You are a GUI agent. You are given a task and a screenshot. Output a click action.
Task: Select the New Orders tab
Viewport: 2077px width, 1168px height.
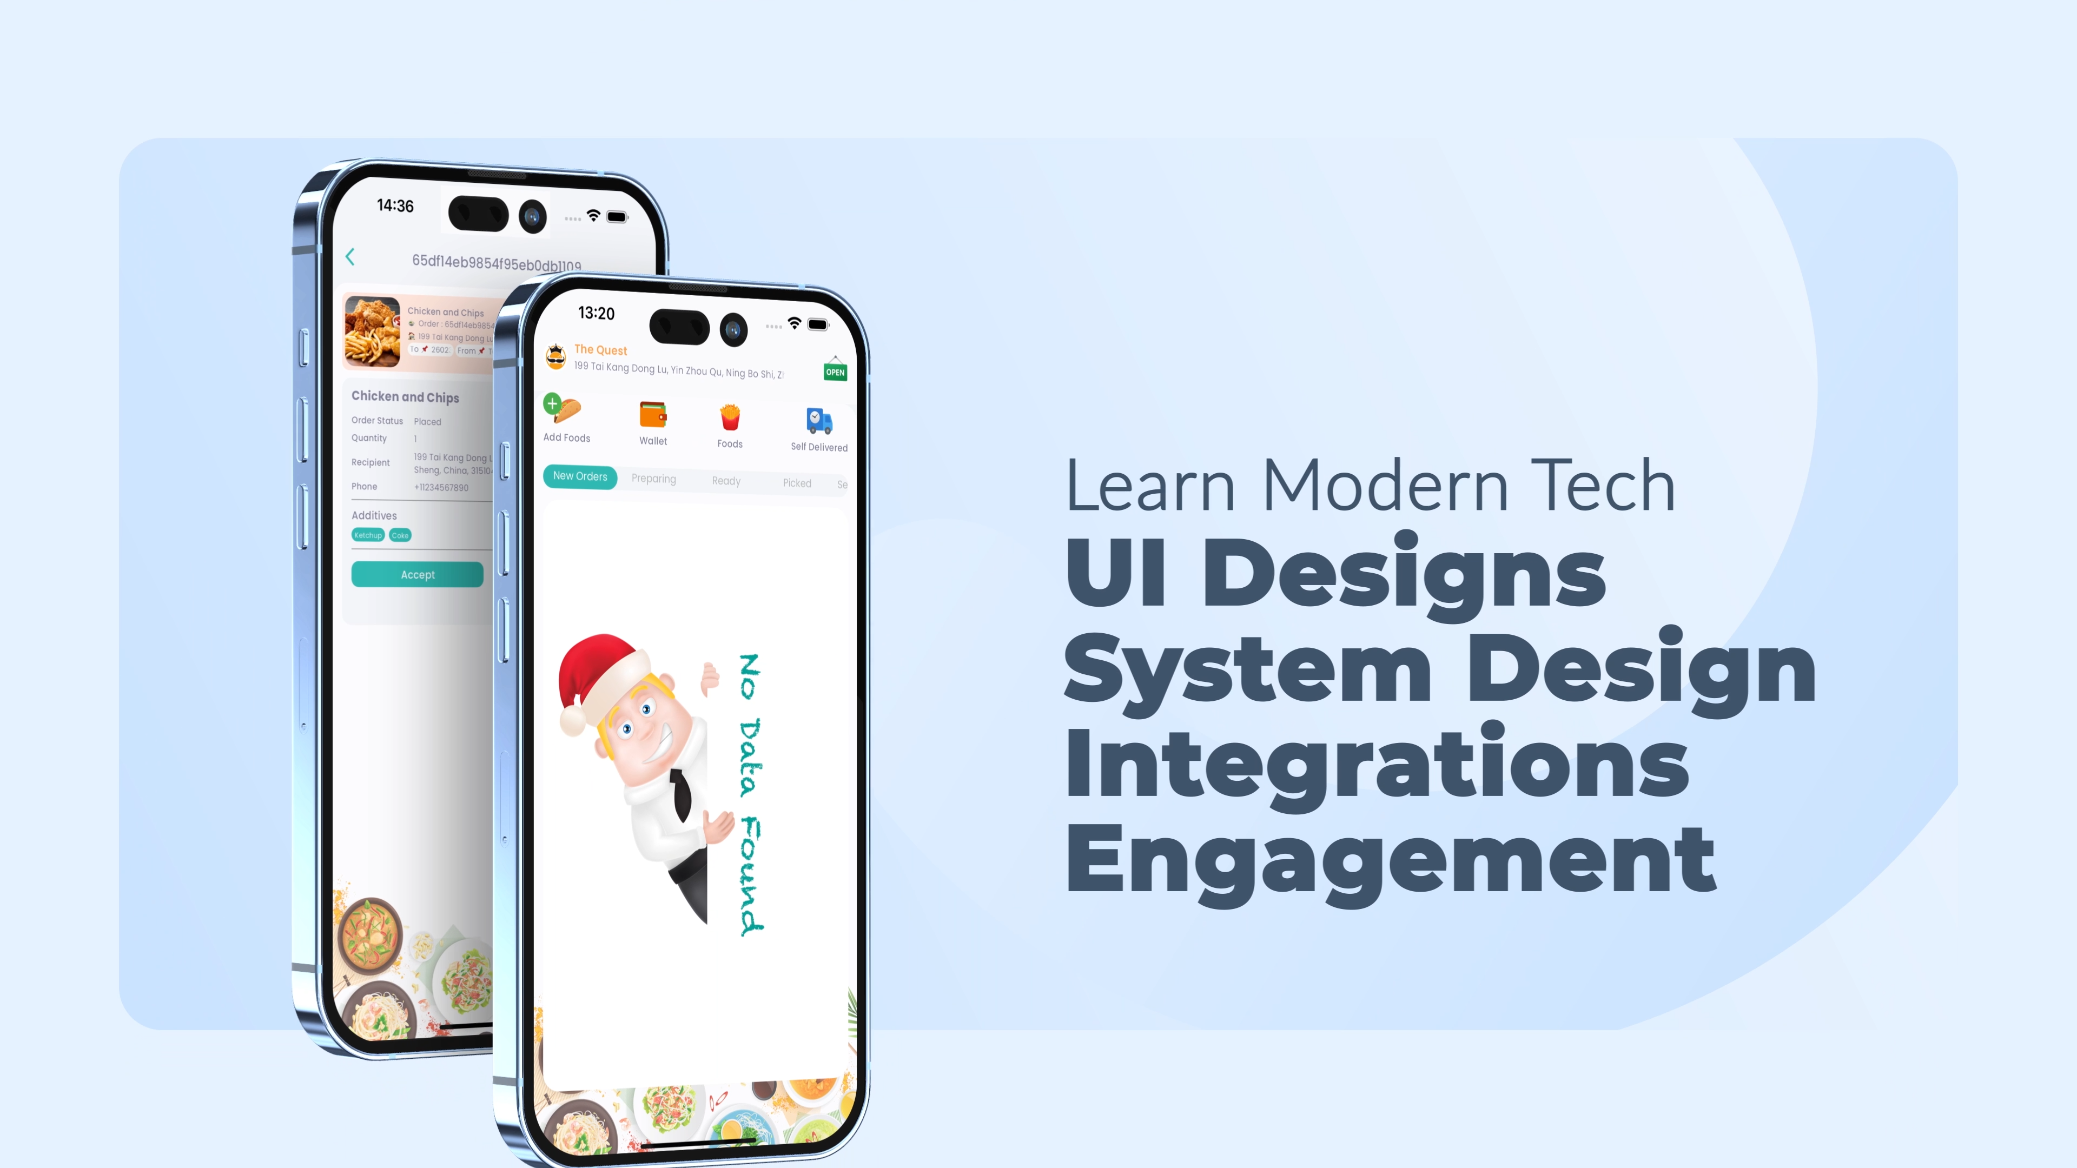point(580,478)
